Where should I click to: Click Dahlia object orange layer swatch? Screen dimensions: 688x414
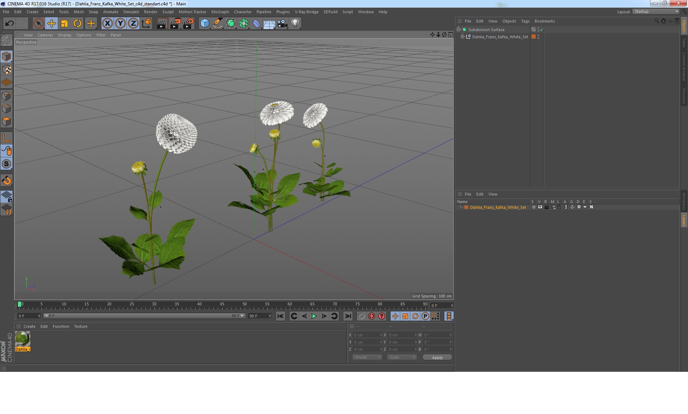pyautogui.click(x=534, y=36)
